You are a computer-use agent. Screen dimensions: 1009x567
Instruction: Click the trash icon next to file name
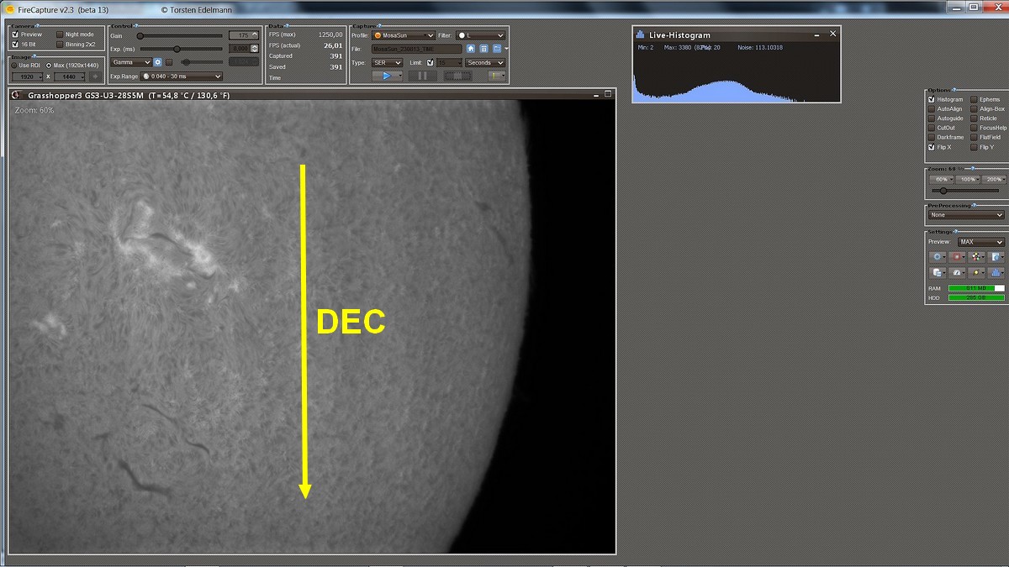pyautogui.click(x=483, y=48)
